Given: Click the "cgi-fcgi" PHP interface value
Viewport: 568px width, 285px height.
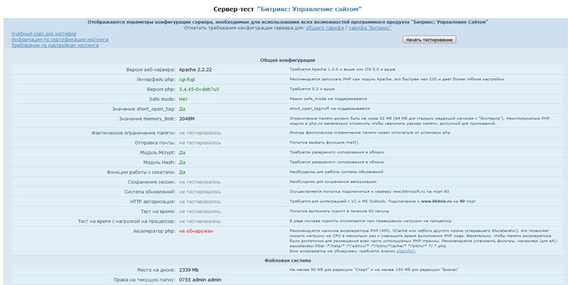Looking at the screenshot, I should click(x=187, y=80).
